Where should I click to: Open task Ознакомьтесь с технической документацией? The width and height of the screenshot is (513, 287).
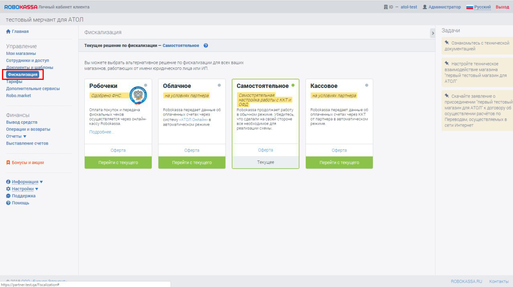click(x=477, y=46)
